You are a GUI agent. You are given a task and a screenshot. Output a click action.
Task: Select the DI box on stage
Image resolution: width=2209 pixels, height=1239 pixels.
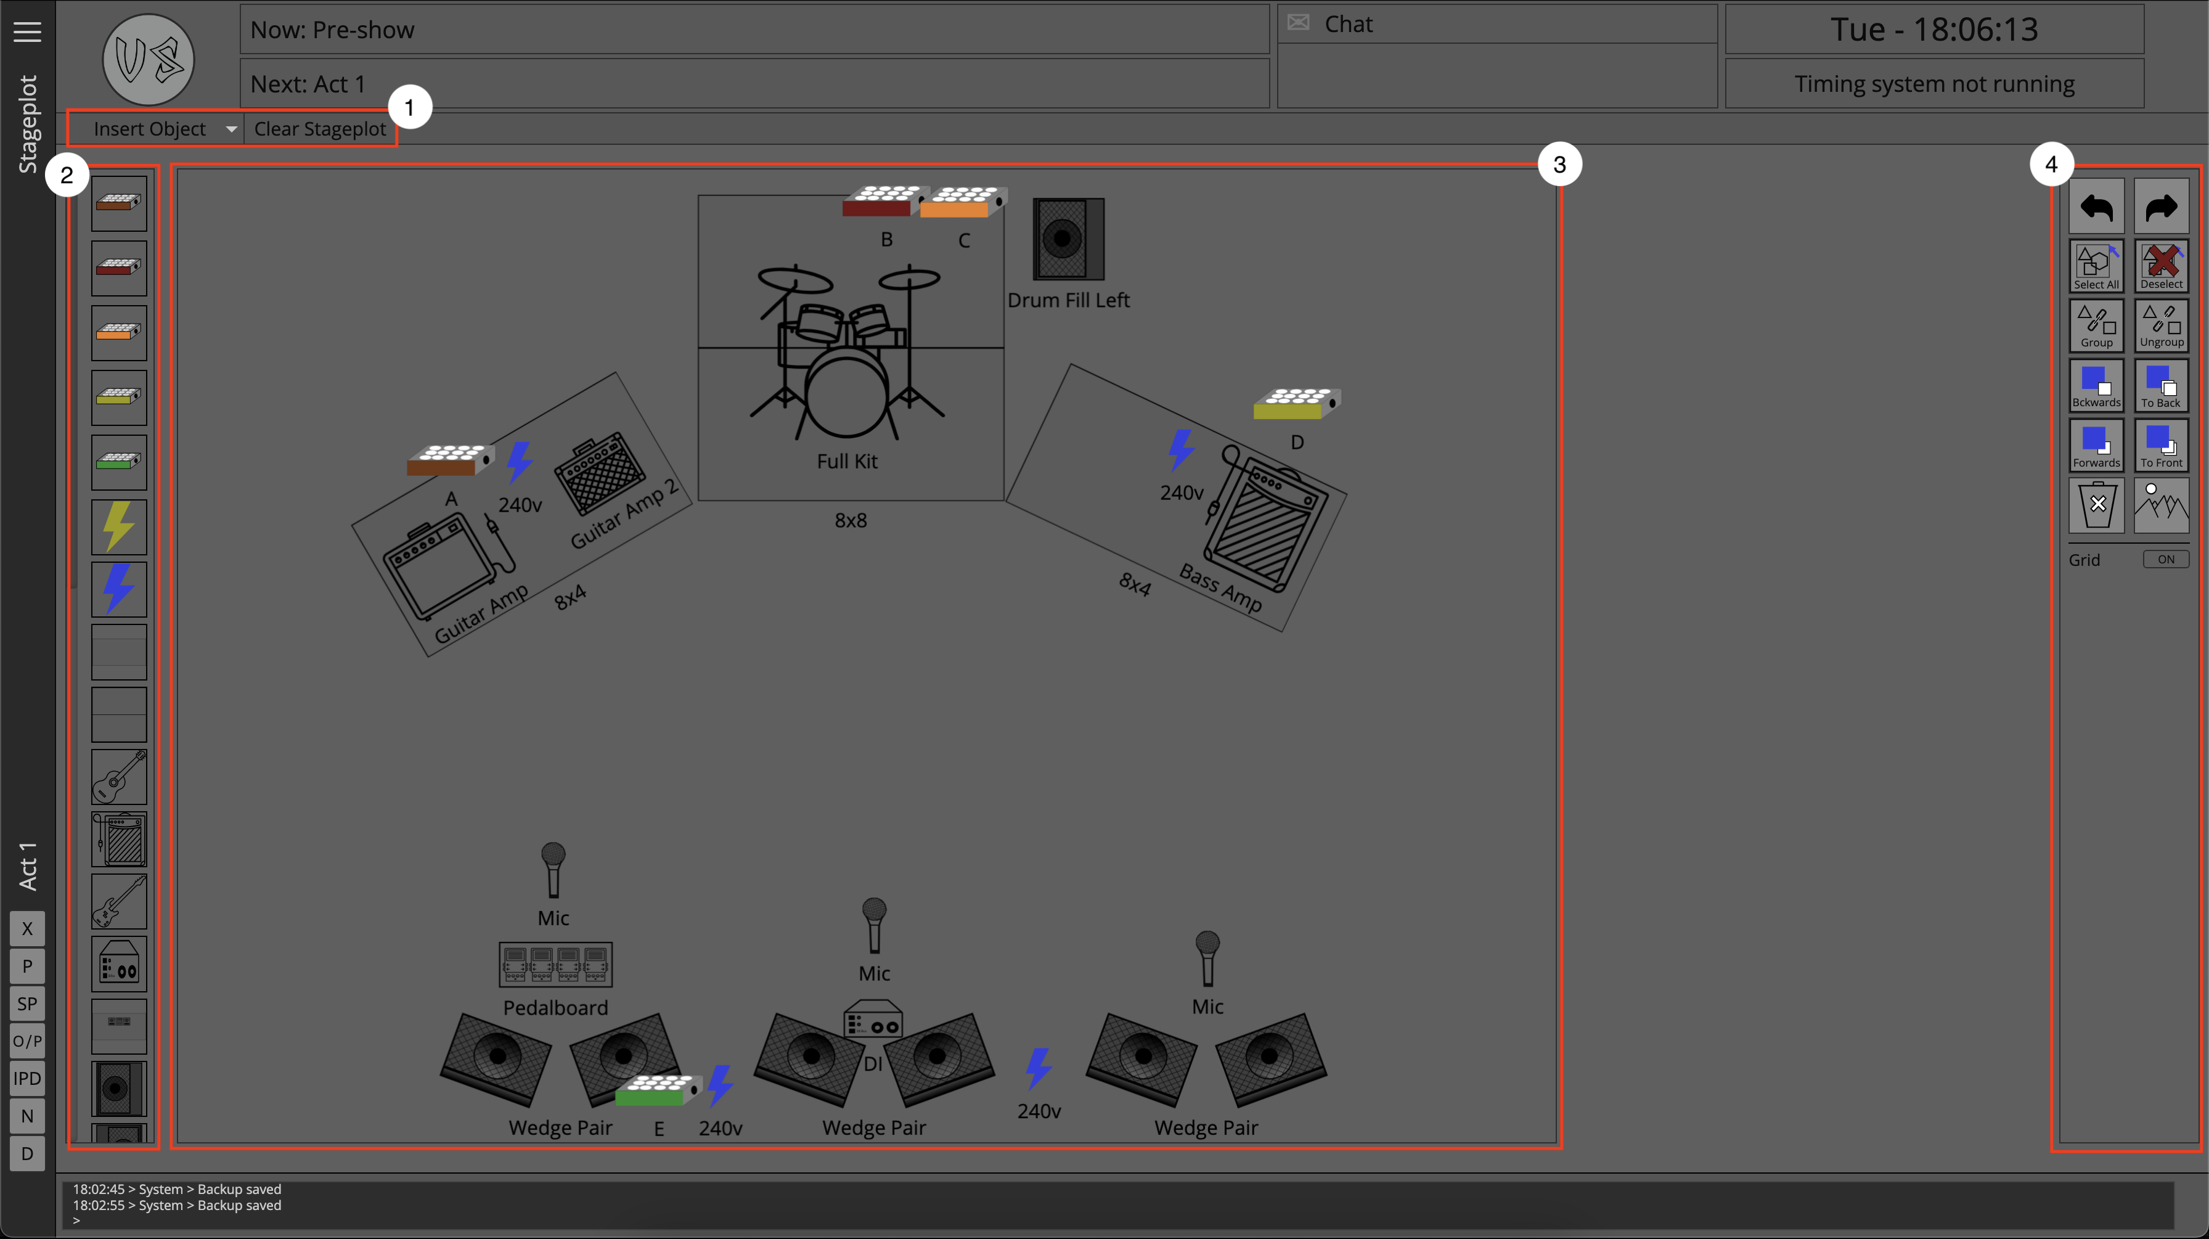[x=873, y=1020]
